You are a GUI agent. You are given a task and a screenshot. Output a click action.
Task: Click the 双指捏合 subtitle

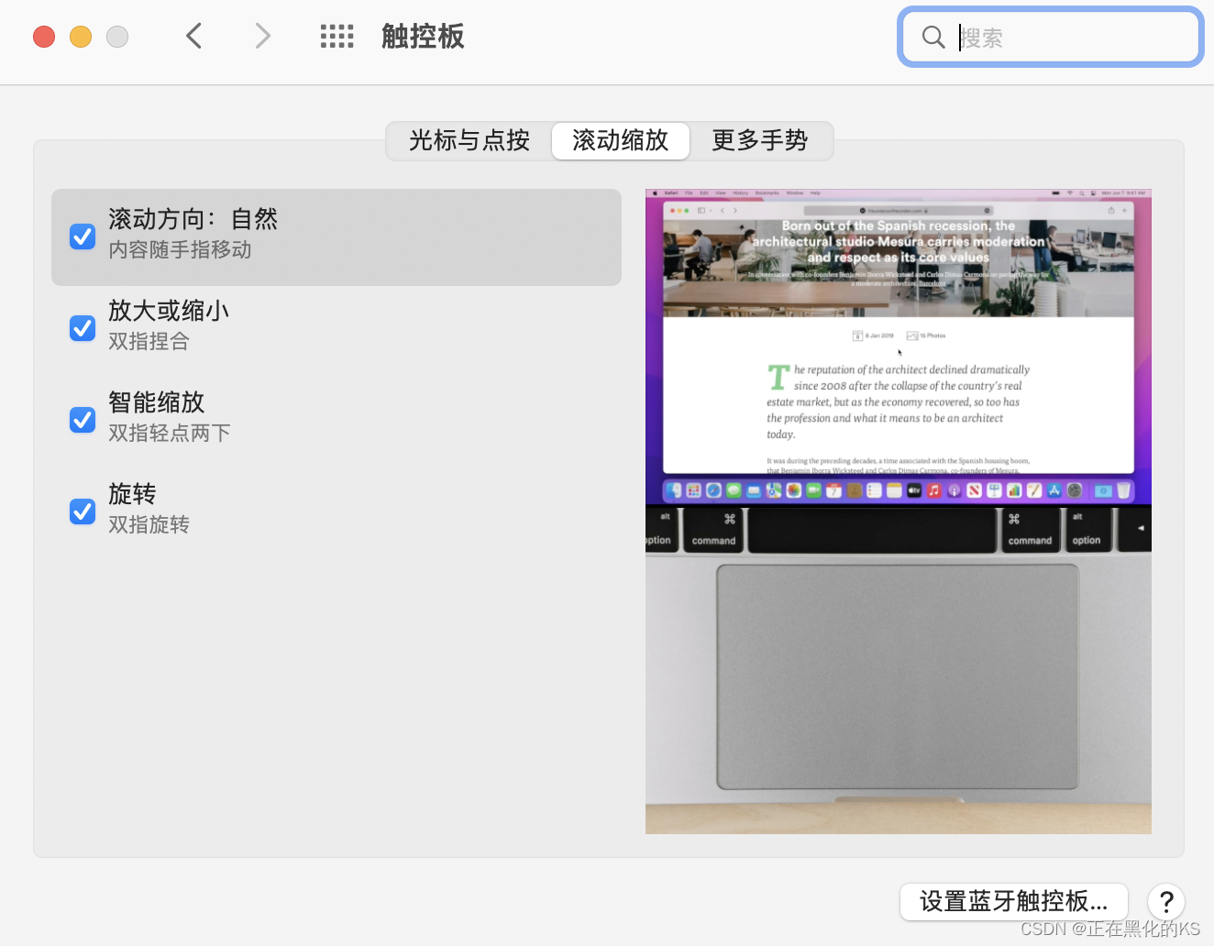[149, 342]
